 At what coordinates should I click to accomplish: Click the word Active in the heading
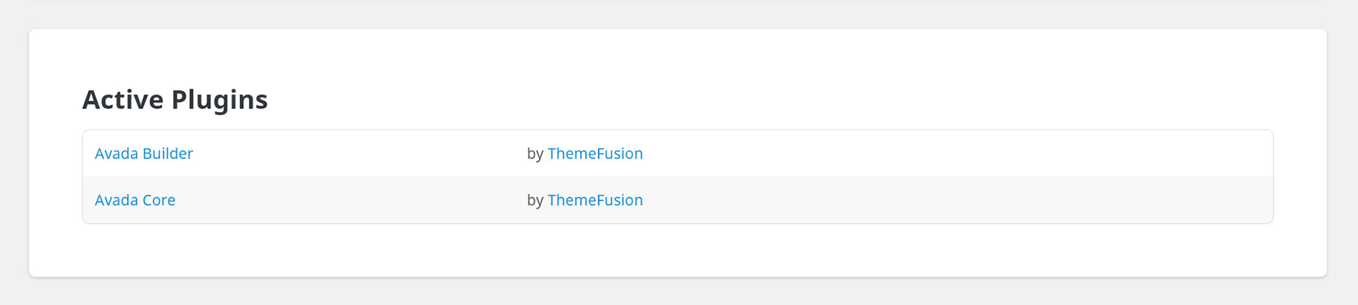click(124, 99)
